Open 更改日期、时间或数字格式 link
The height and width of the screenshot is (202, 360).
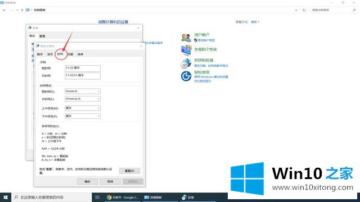pyautogui.click(x=211, y=66)
